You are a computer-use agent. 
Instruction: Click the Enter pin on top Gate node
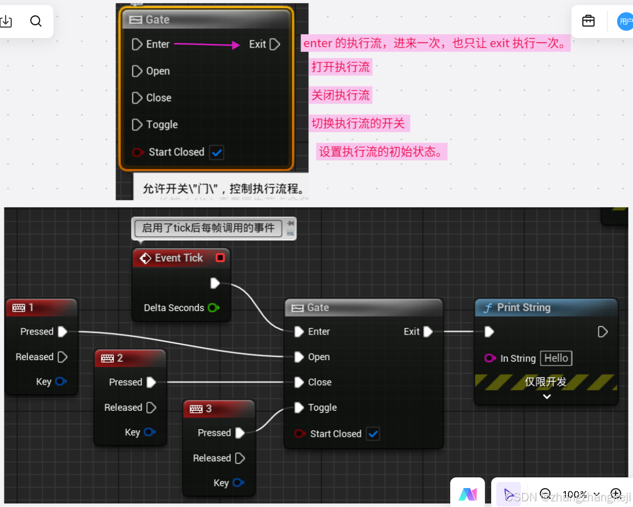(137, 45)
